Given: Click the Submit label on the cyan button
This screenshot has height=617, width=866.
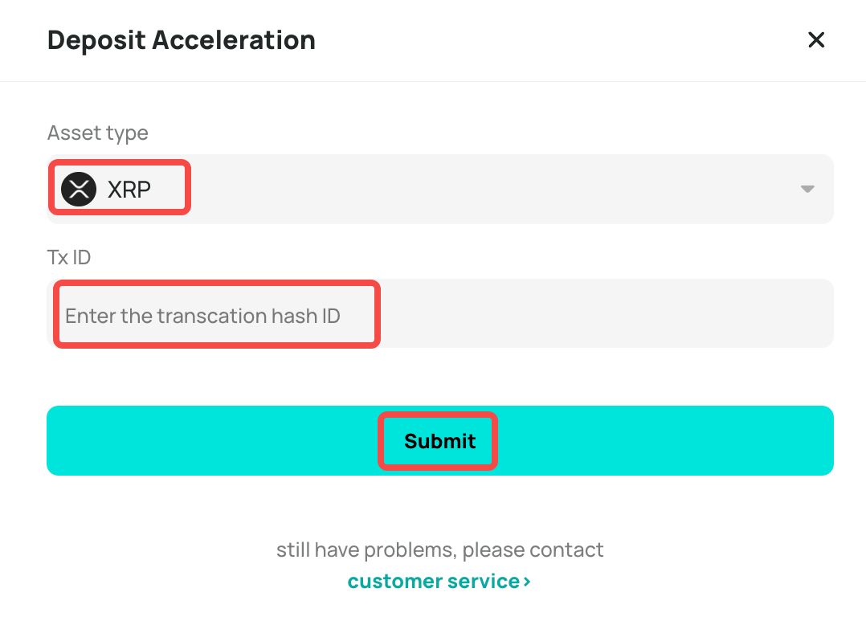Looking at the screenshot, I should [439, 441].
